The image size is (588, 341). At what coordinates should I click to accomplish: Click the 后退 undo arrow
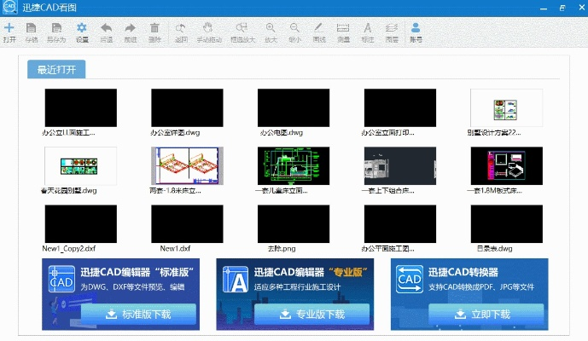click(107, 28)
